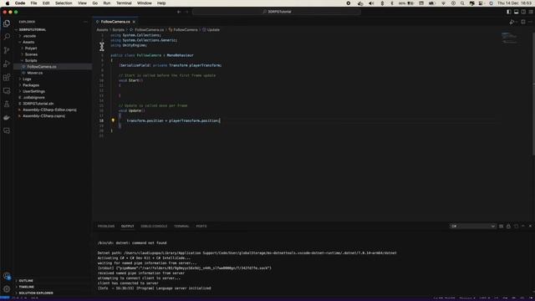Clear the Output panel
The width and height of the screenshot is (535, 301).
[x=501, y=227]
